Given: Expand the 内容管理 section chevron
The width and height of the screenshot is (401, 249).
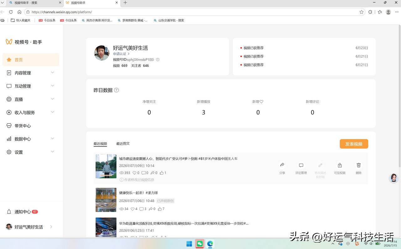Looking at the screenshot, I should pos(53,72).
